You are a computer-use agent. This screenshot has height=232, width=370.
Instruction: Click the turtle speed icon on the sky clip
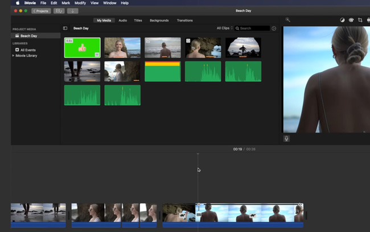click(253, 216)
